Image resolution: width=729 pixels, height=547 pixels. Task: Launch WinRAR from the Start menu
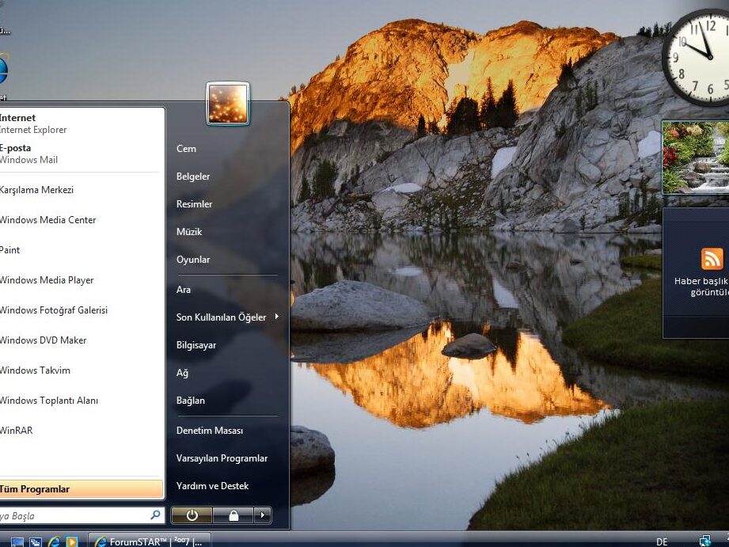[17, 431]
